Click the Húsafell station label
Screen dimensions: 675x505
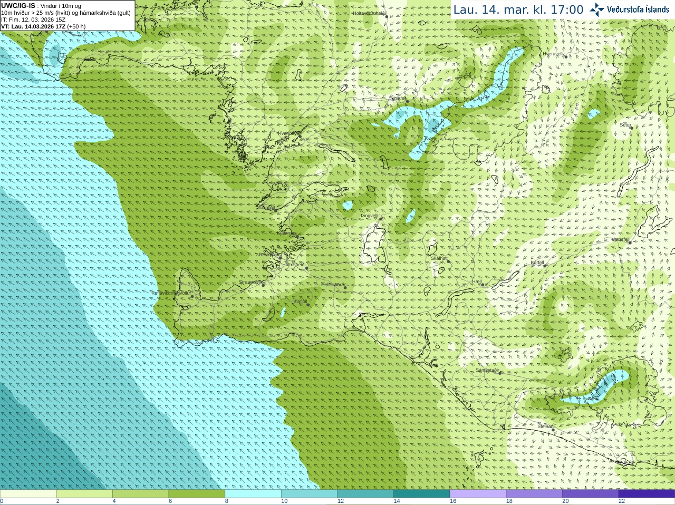click(397, 98)
